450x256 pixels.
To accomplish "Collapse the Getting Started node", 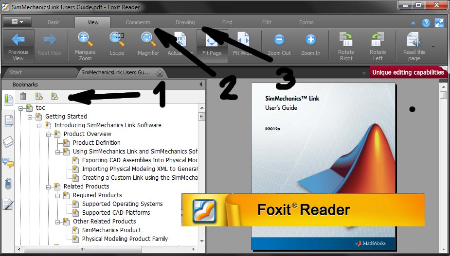I will pos(30,117).
